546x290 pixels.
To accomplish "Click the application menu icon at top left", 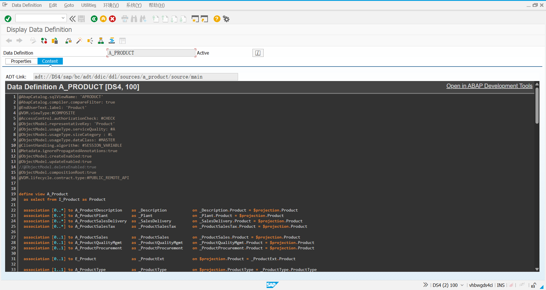I will pos(5,5).
